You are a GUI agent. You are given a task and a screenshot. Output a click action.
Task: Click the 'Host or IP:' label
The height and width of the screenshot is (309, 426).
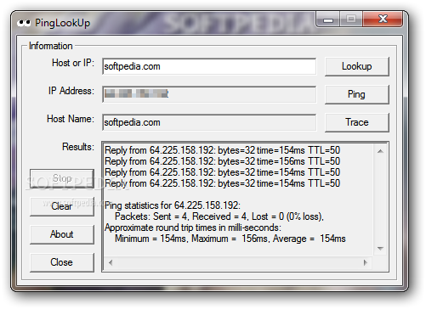tap(73, 63)
